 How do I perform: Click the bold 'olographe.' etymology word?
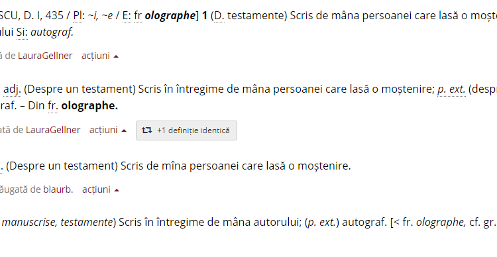point(89,105)
